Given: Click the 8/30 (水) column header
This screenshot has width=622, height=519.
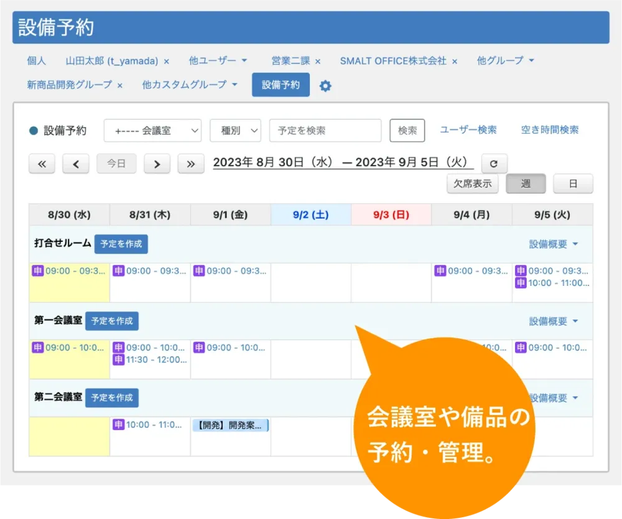Looking at the screenshot, I should coord(70,215).
